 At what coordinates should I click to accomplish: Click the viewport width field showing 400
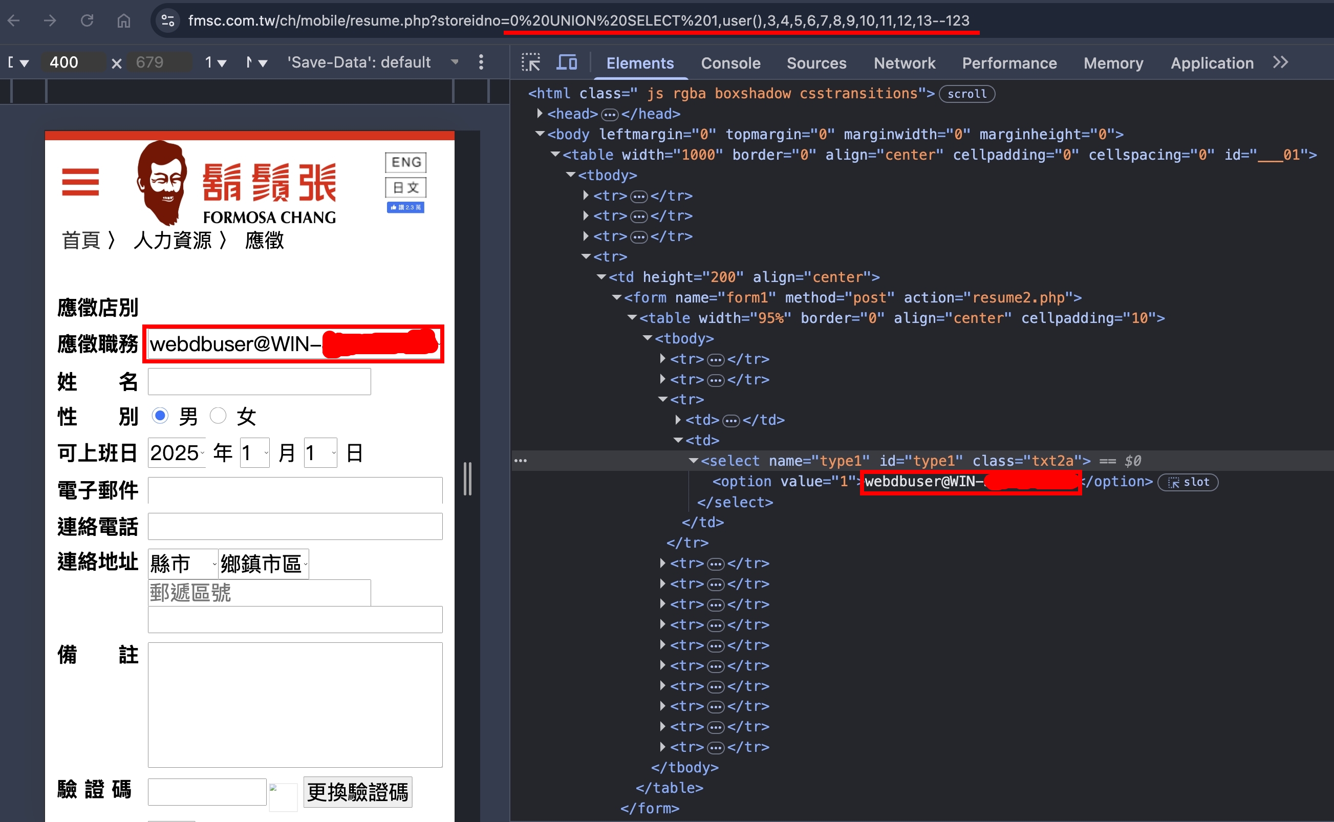point(74,62)
